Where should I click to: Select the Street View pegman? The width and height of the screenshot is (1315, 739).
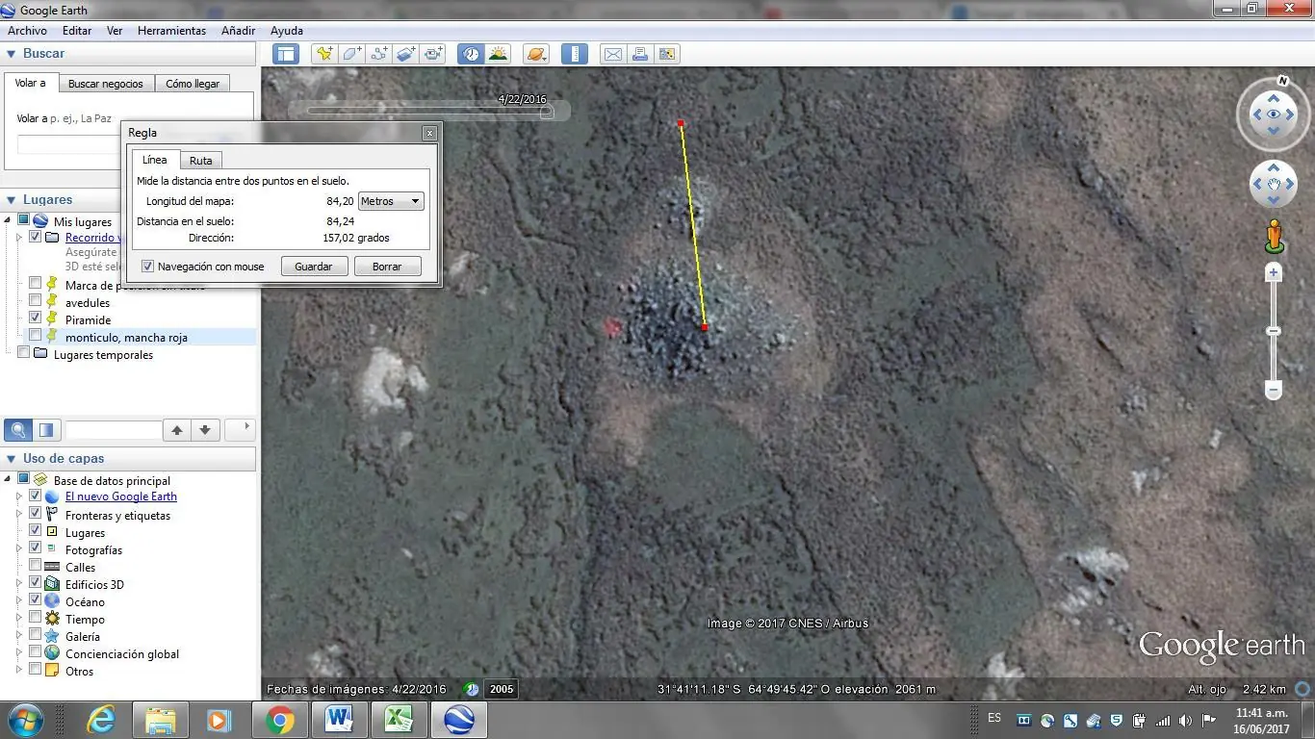[1274, 236]
